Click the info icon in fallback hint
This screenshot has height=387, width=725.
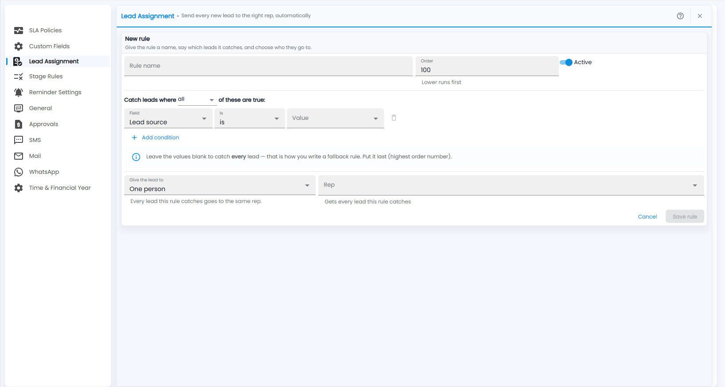136,157
